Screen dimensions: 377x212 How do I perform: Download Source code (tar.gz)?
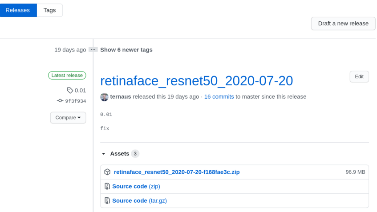(x=139, y=200)
